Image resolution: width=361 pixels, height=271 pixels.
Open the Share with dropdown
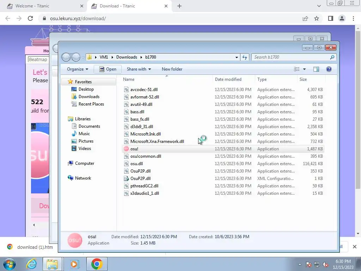(x=139, y=69)
